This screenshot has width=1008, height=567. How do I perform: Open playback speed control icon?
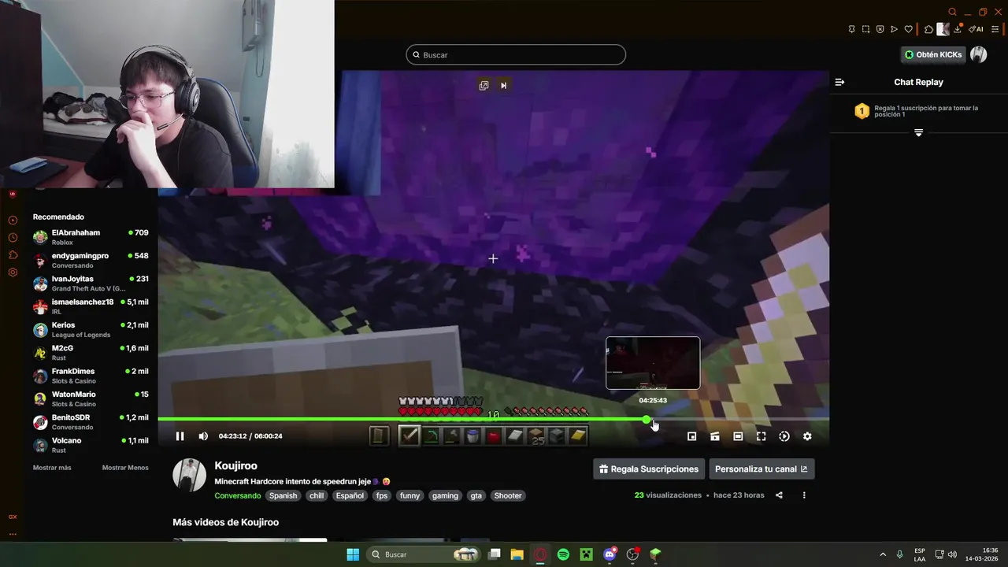click(x=784, y=436)
